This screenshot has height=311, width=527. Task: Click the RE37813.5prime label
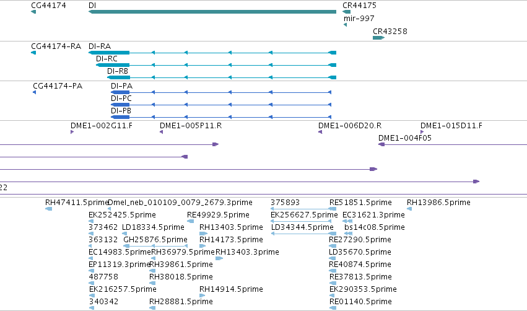360,277
